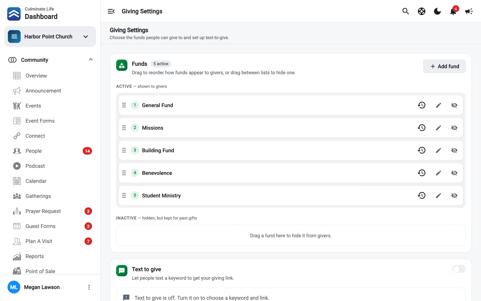This screenshot has width=481, height=301.
Task: Hide Missions fund from givers
Action: point(454,128)
